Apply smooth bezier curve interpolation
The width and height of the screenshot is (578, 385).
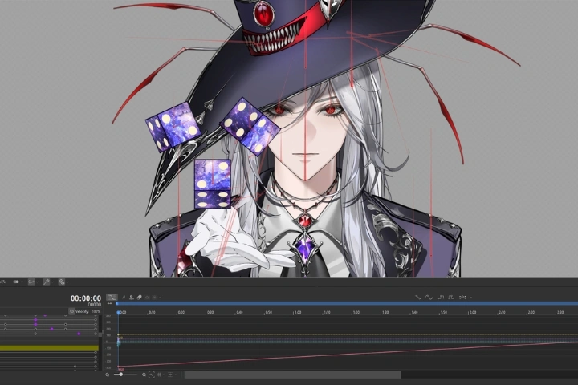429,298
